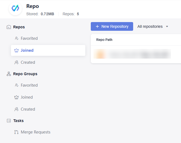Click the dropdown arrow beside All repositories
Viewport: 181px width, 143px height.
click(x=167, y=27)
